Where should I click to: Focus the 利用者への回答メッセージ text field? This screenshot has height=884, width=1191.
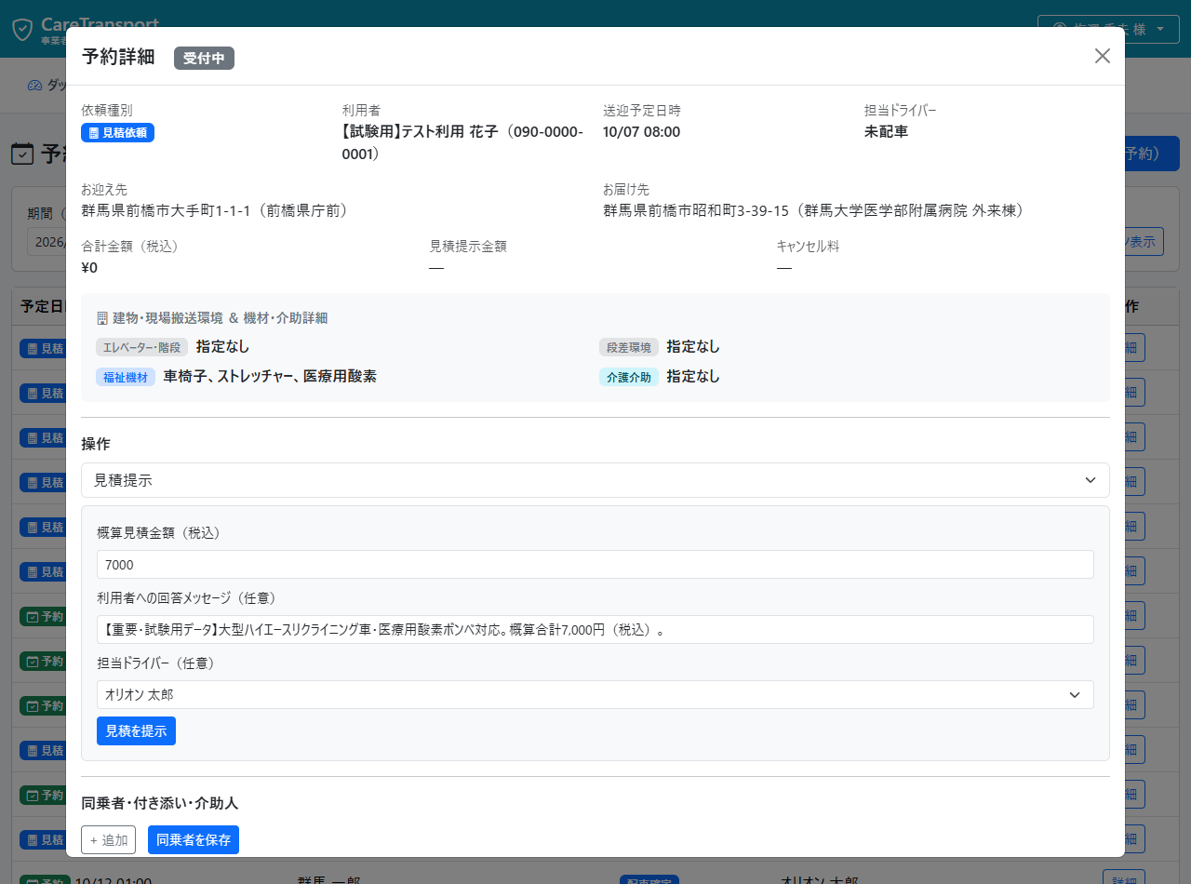[x=595, y=629]
